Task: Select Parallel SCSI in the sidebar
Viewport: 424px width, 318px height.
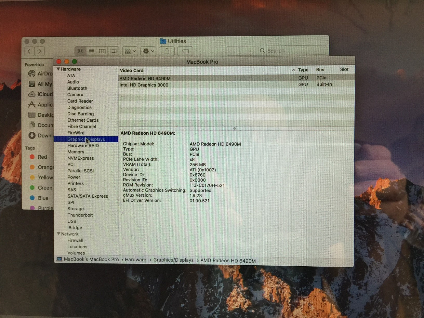Action: (81, 171)
